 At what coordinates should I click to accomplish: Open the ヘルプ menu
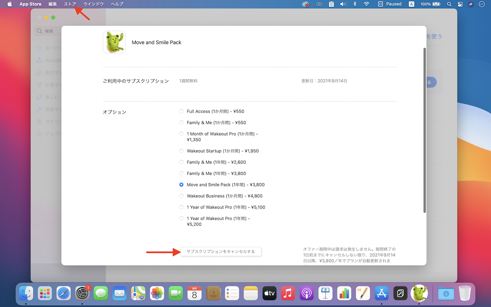(117, 4)
